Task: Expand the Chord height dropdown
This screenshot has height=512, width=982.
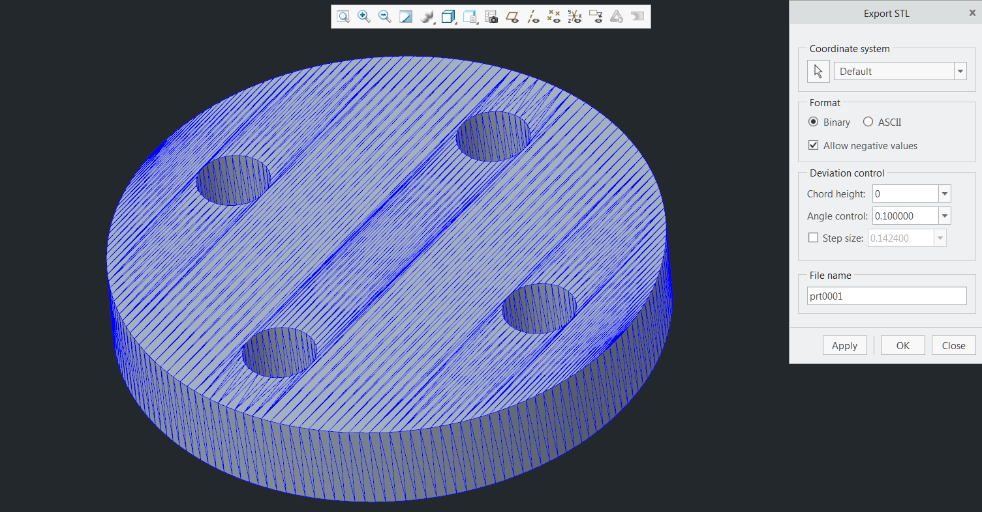Action: point(944,193)
